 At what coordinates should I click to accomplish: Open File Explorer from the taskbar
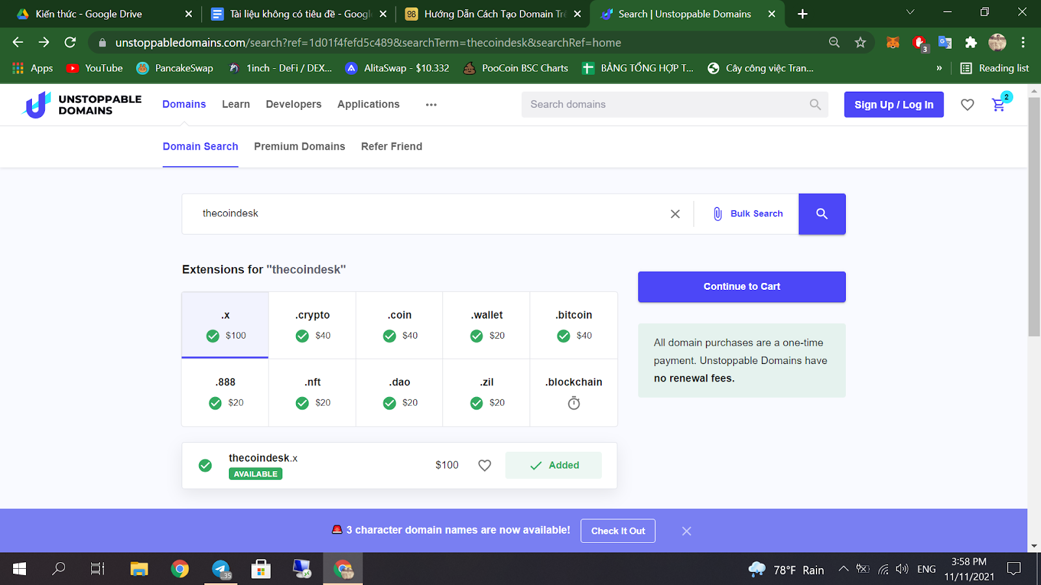pos(139,569)
